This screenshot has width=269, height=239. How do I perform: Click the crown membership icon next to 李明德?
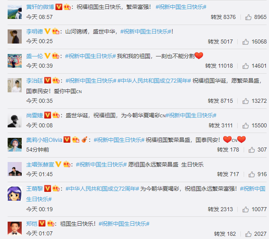tap(55, 31)
